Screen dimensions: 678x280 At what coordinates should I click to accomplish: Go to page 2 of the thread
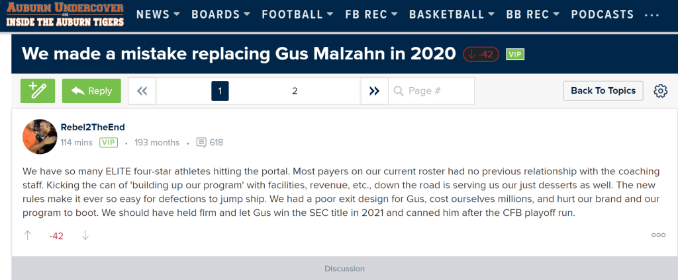click(x=295, y=91)
